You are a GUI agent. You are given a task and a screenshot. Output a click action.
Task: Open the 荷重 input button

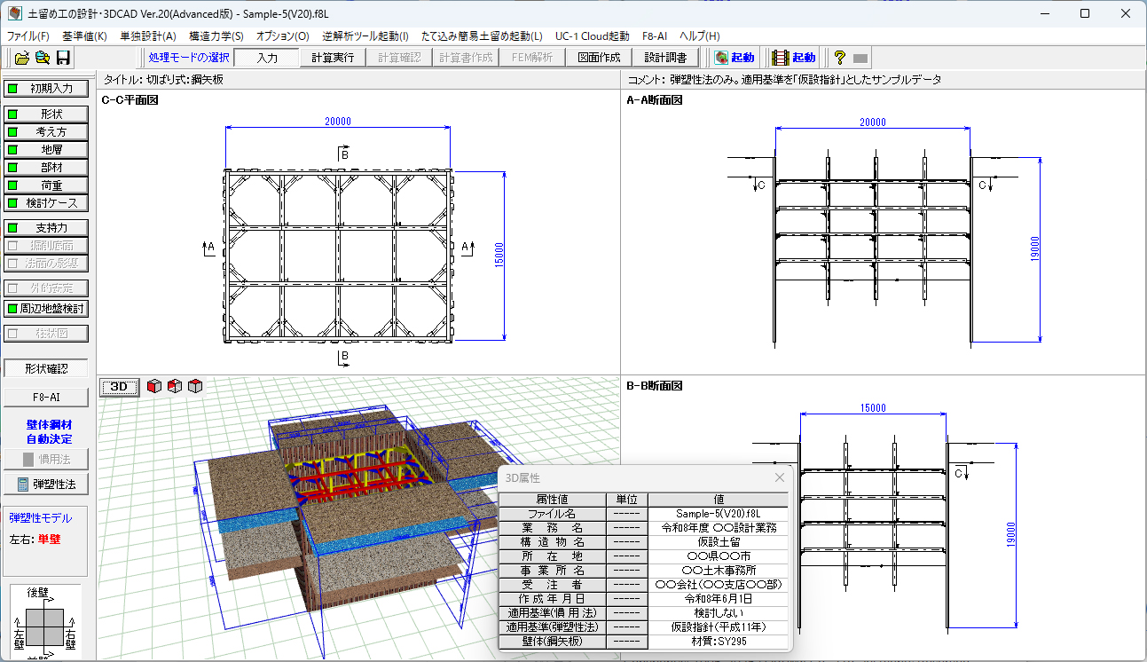click(x=46, y=185)
